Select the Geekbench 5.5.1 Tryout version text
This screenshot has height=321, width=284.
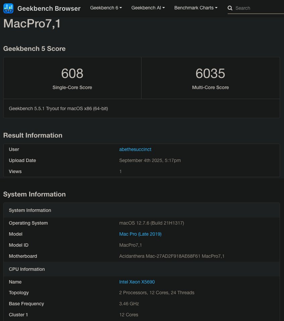tap(58, 108)
